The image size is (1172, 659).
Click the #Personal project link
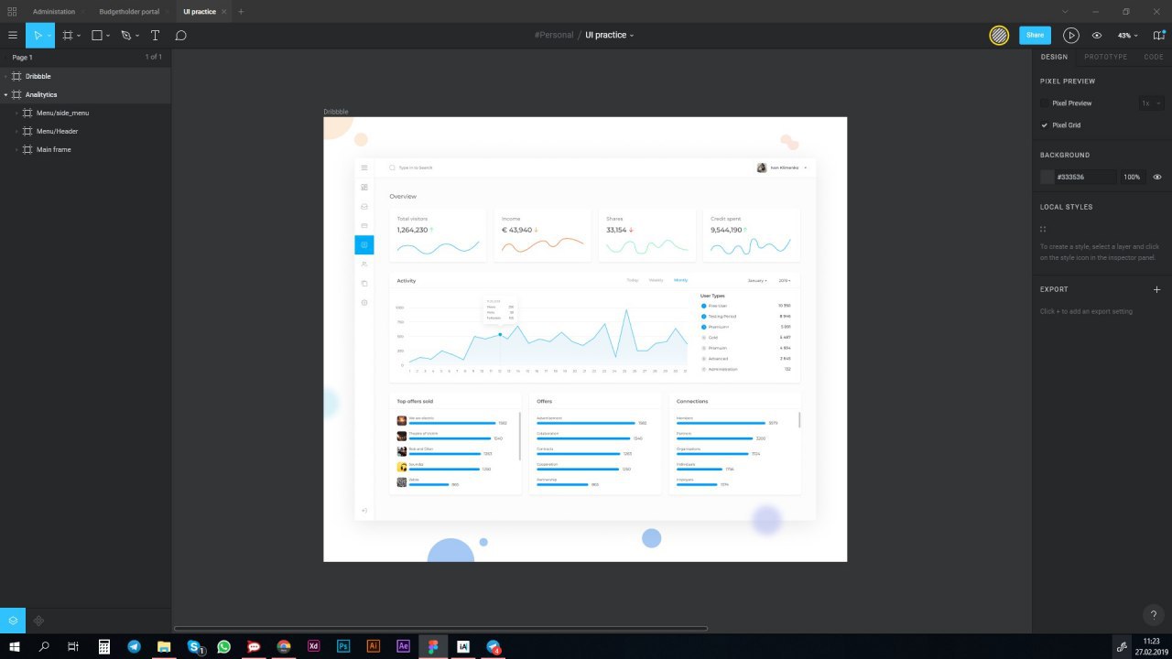tap(554, 35)
